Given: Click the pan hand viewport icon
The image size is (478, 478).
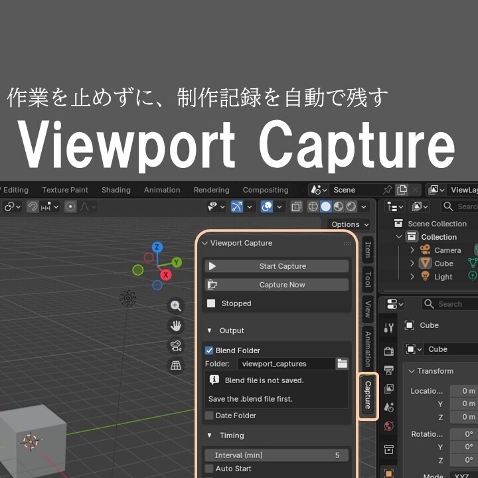Looking at the screenshot, I should pyautogui.click(x=175, y=326).
